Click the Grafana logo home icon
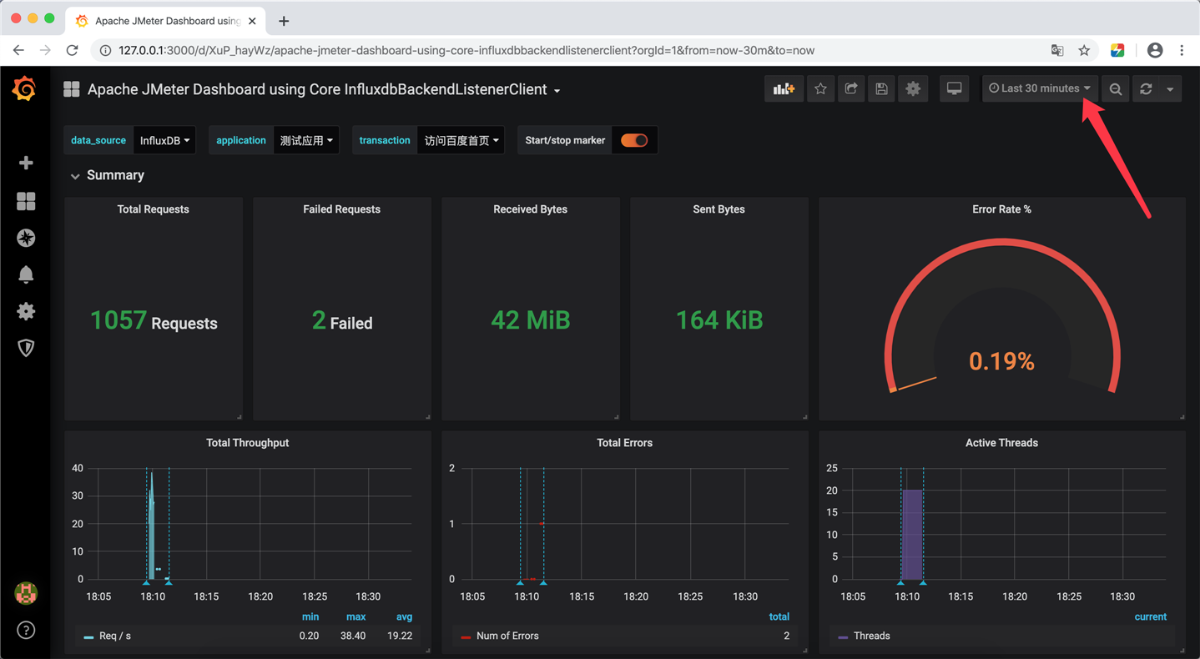Screen dimensions: 1200x659 coord(24,88)
